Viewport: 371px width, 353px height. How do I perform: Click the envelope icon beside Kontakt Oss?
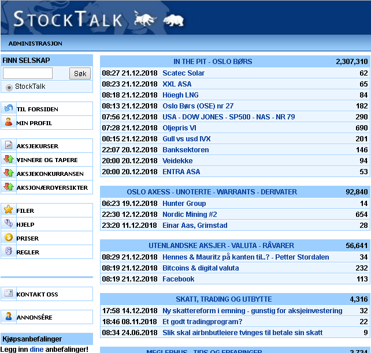coord(9,294)
